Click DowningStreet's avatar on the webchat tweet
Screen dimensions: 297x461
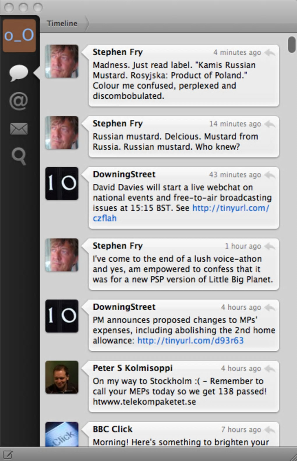point(62,183)
